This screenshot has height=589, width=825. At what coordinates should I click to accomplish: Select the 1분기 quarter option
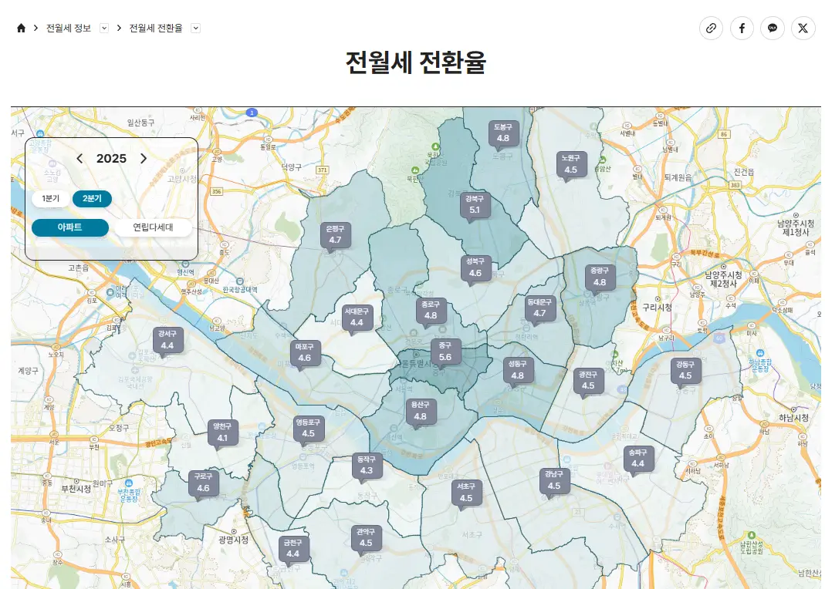point(50,199)
